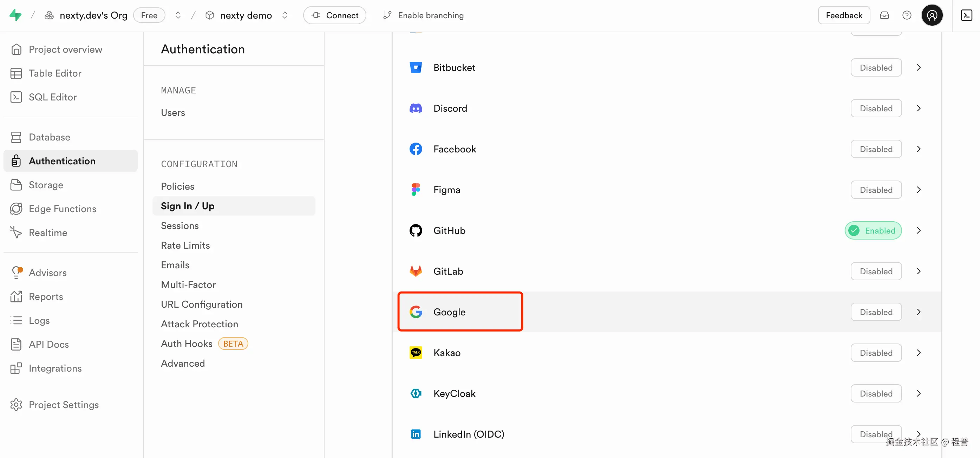Open Edge Functions panel
Viewport: 980px width, 458px height.
62,209
